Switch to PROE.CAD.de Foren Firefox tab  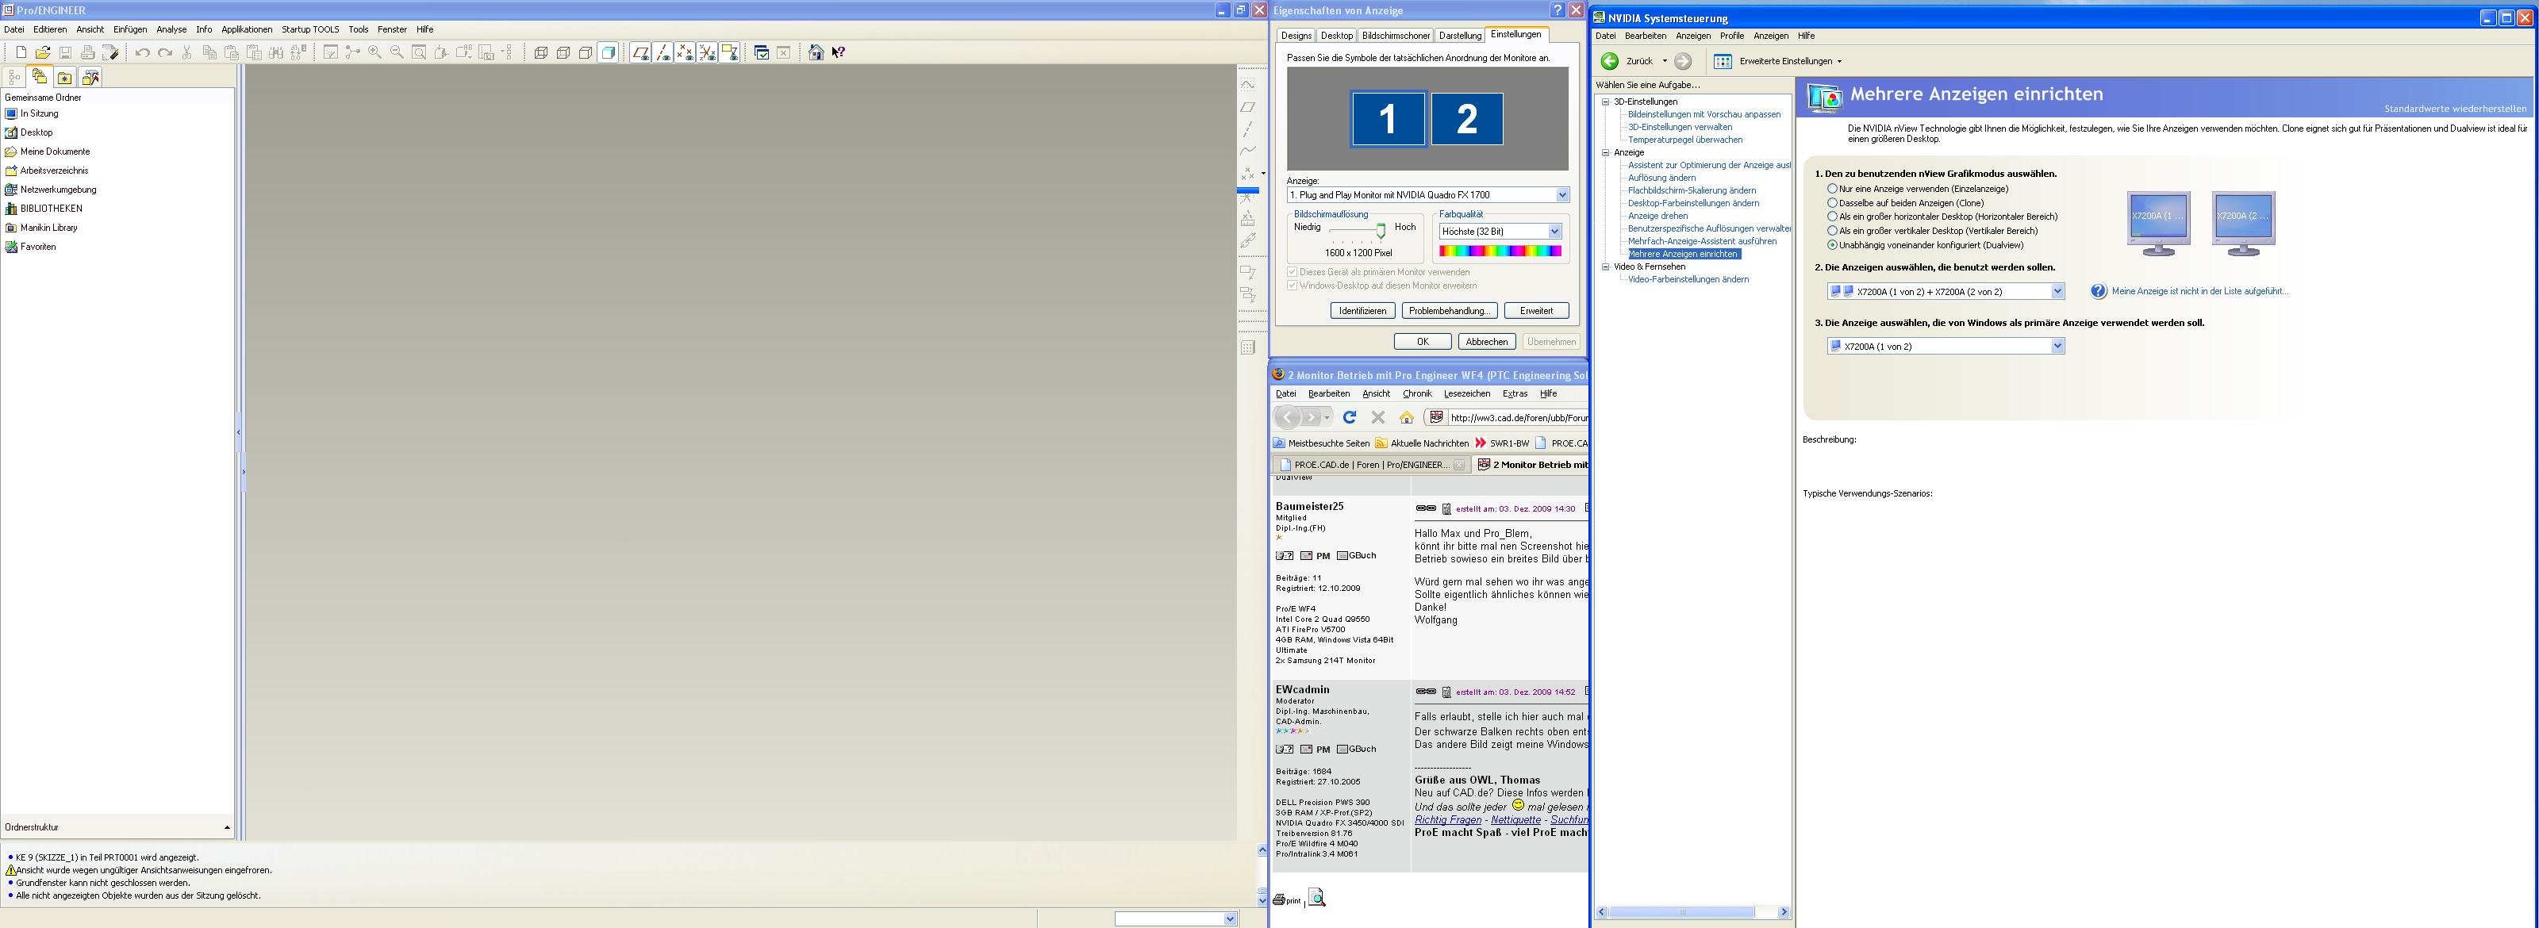[x=1371, y=465]
